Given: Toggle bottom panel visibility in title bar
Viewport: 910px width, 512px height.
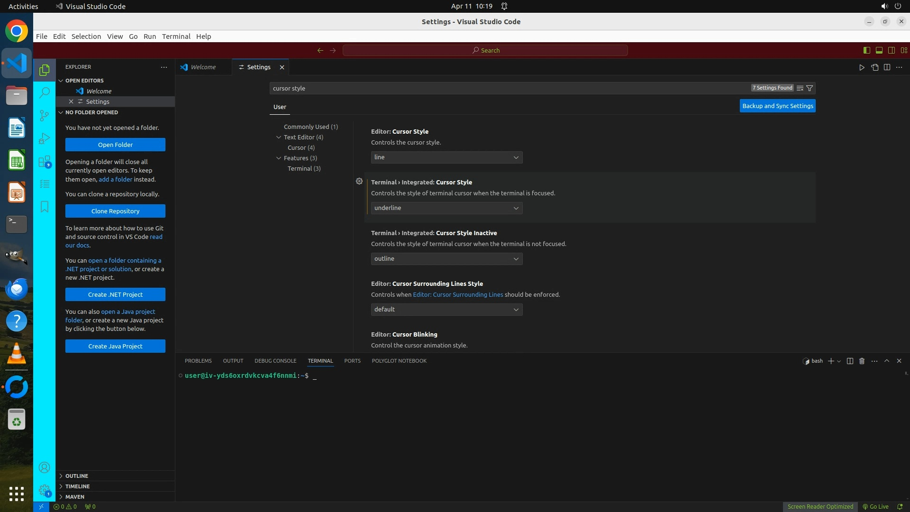Looking at the screenshot, I should tap(879, 50).
